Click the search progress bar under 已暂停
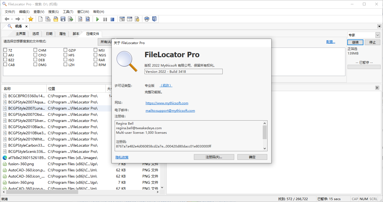383x202 pixels. click(x=364, y=67)
